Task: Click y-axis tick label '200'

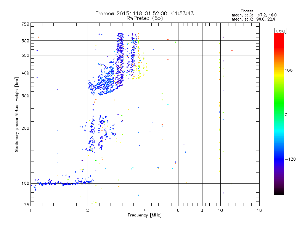Action: coord(25,128)
